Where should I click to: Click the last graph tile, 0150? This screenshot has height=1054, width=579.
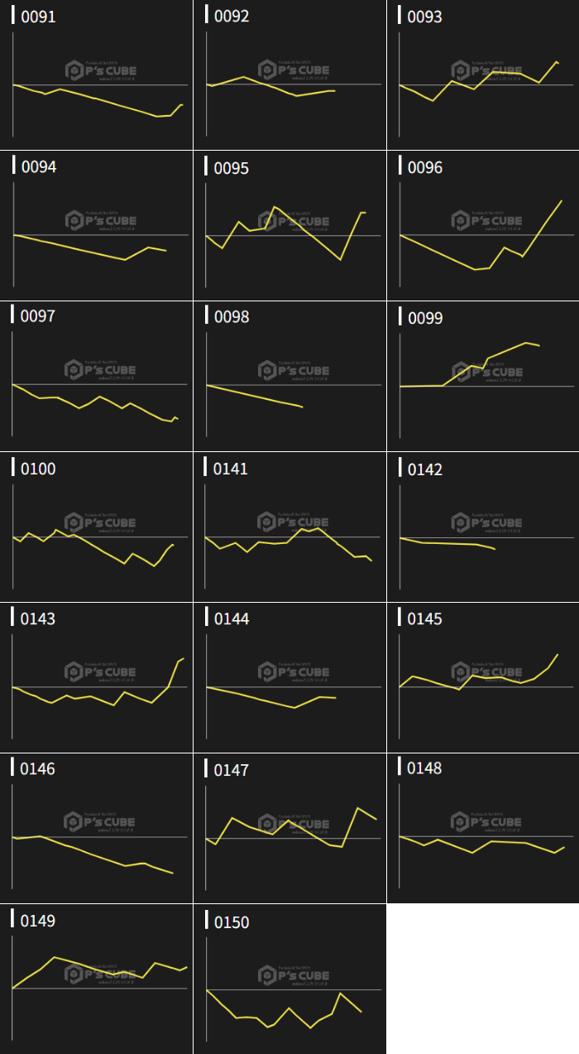289,979
